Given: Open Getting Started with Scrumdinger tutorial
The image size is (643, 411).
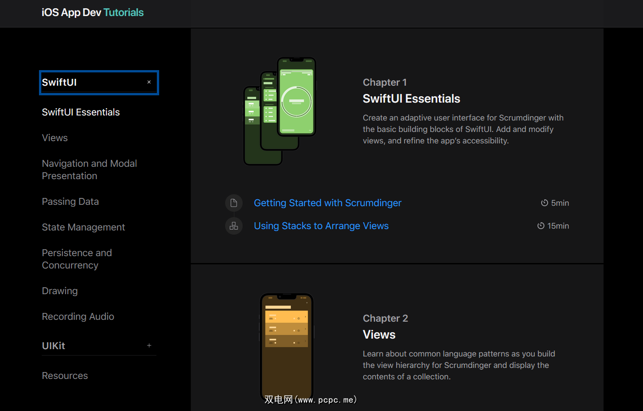Looking at the screenshot, I should 327,203.
